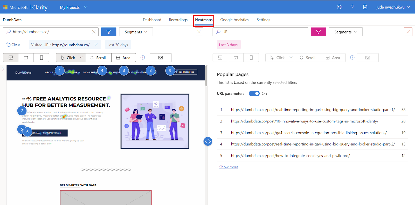The width and height of the screenshot is (415, 205).
Task: Switch to the Heatmaps tab
Action: tap(204, 20)
